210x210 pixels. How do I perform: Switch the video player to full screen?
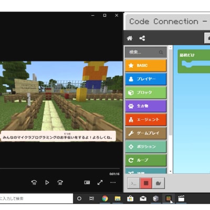point(100,183)
